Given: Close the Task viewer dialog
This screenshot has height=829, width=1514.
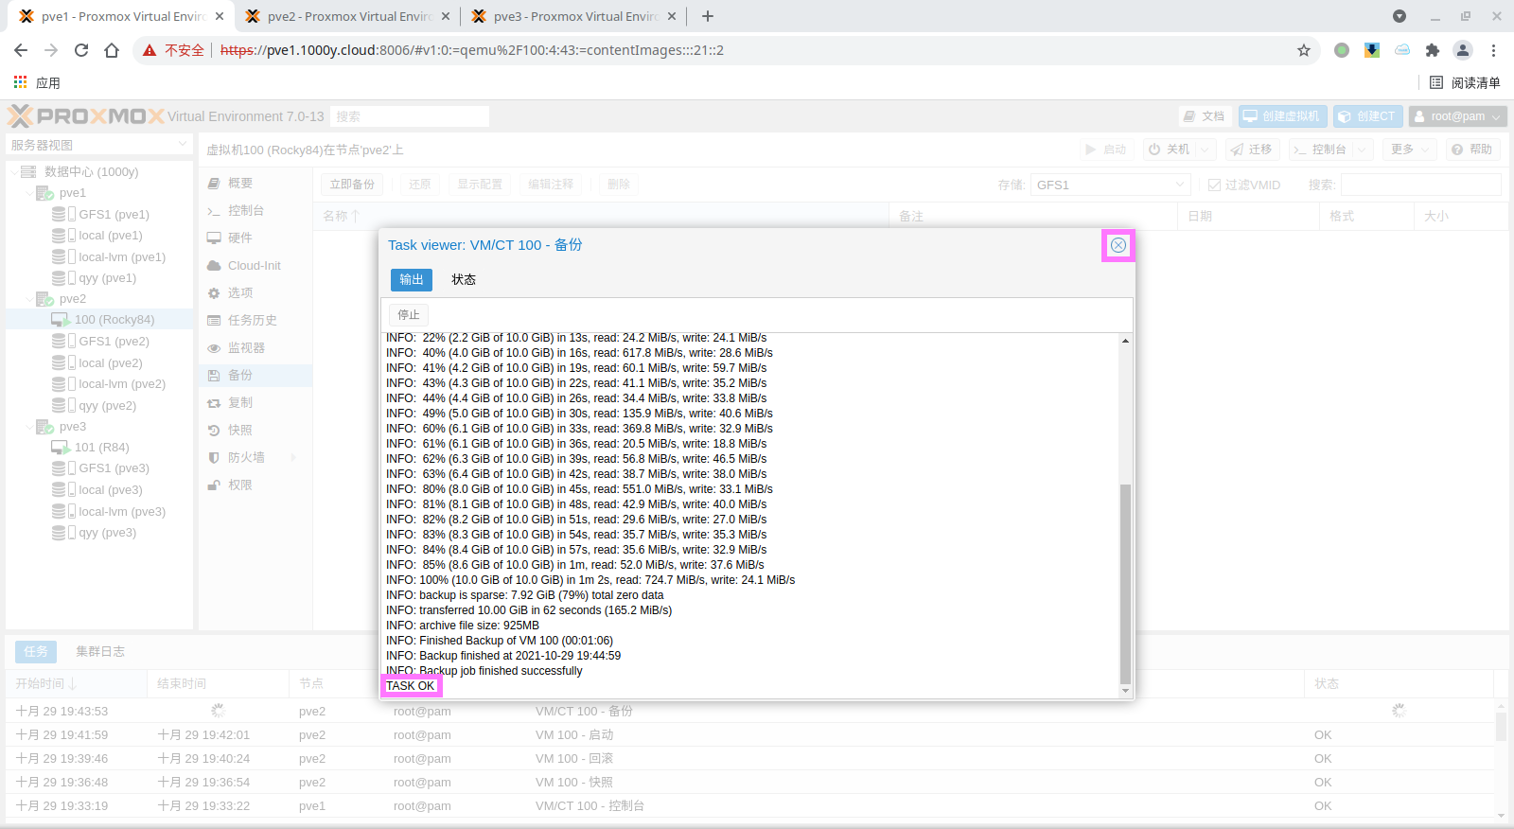Looking at the screenshot, I should click(x=1118, y=245).
